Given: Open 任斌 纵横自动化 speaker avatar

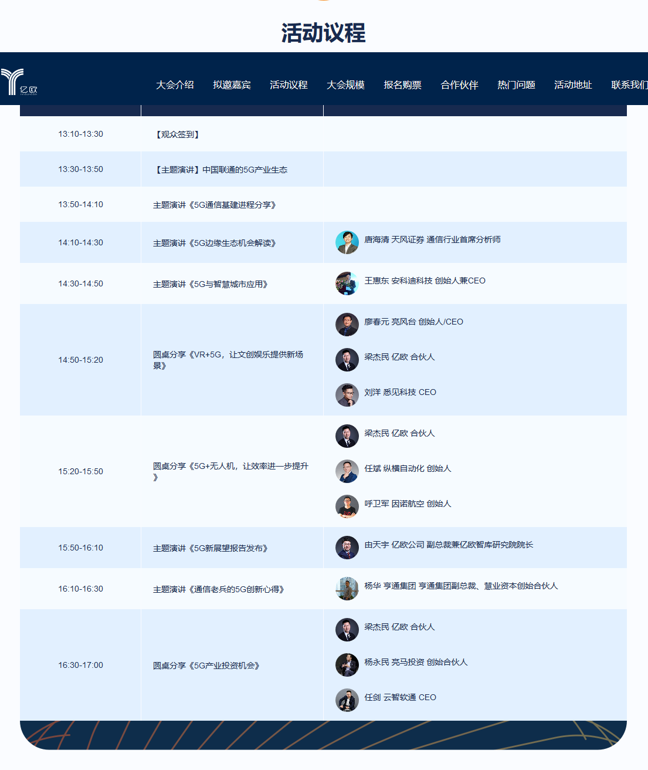Looking at the screenshot, I should click(x=347, y=471).
